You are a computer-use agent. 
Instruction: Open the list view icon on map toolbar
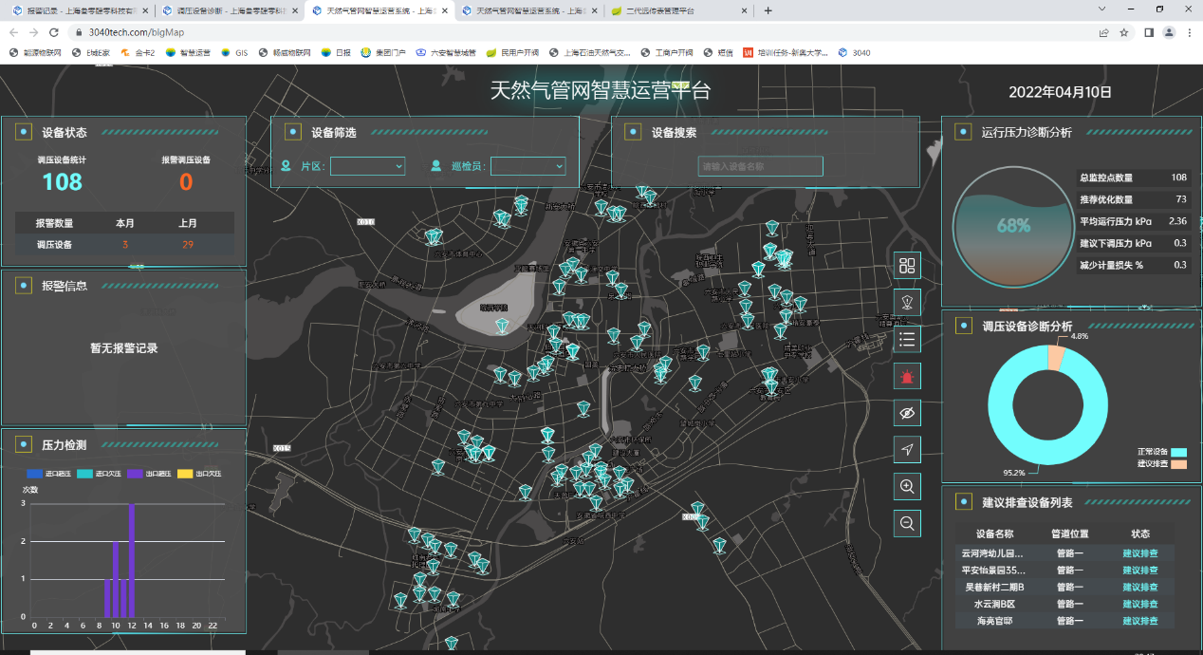click(x=907, y=339)
